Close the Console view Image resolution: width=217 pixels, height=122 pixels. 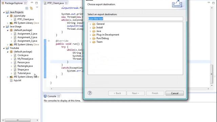[x=59, y=96]
